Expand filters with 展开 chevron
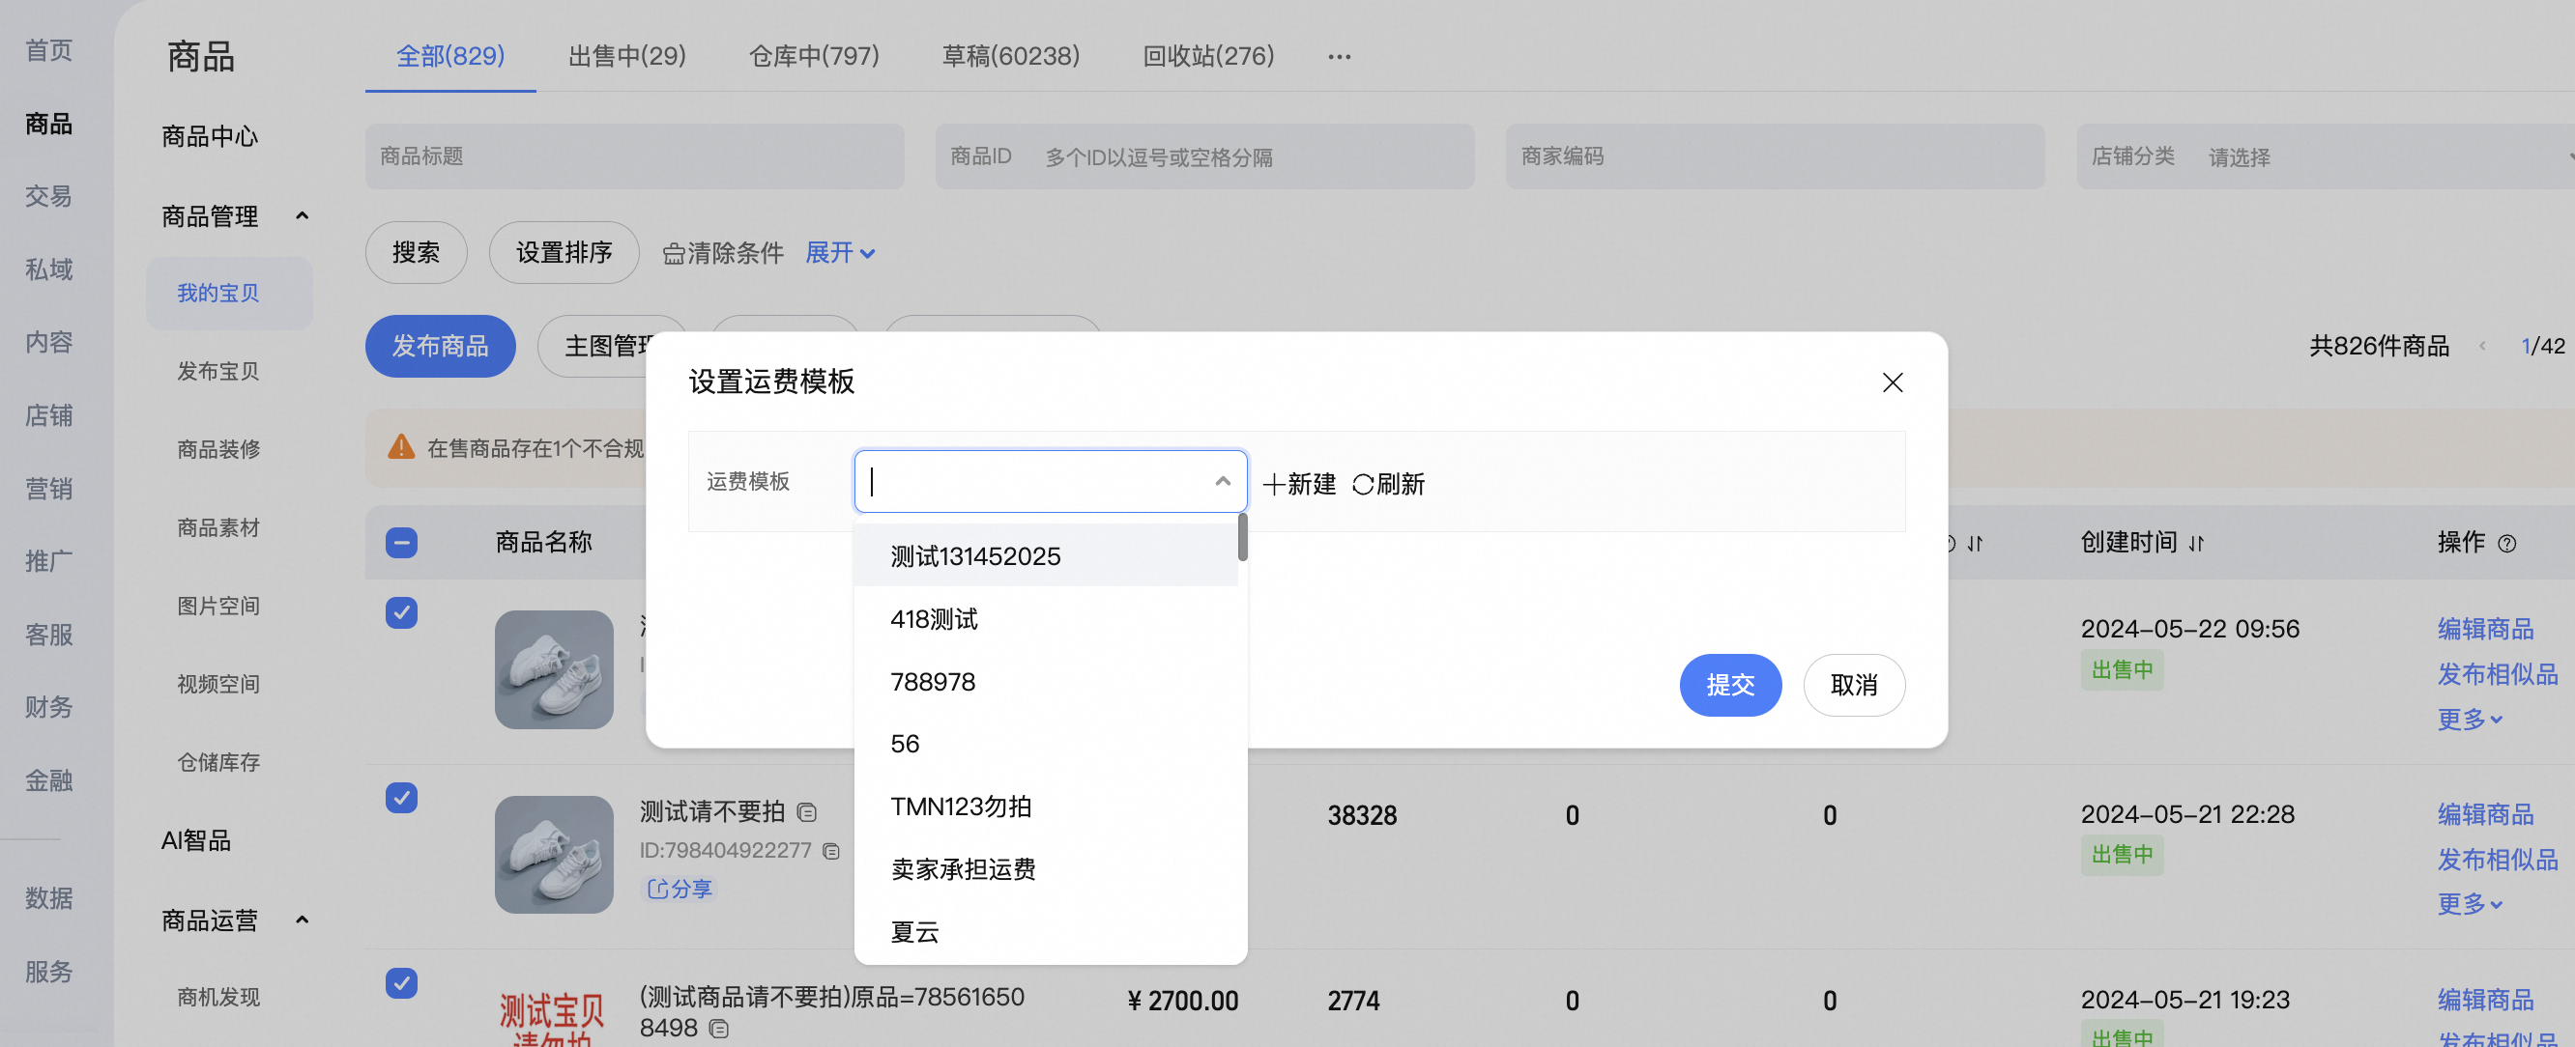This screenshot has width=2575, height=1047. coord(868,254)
